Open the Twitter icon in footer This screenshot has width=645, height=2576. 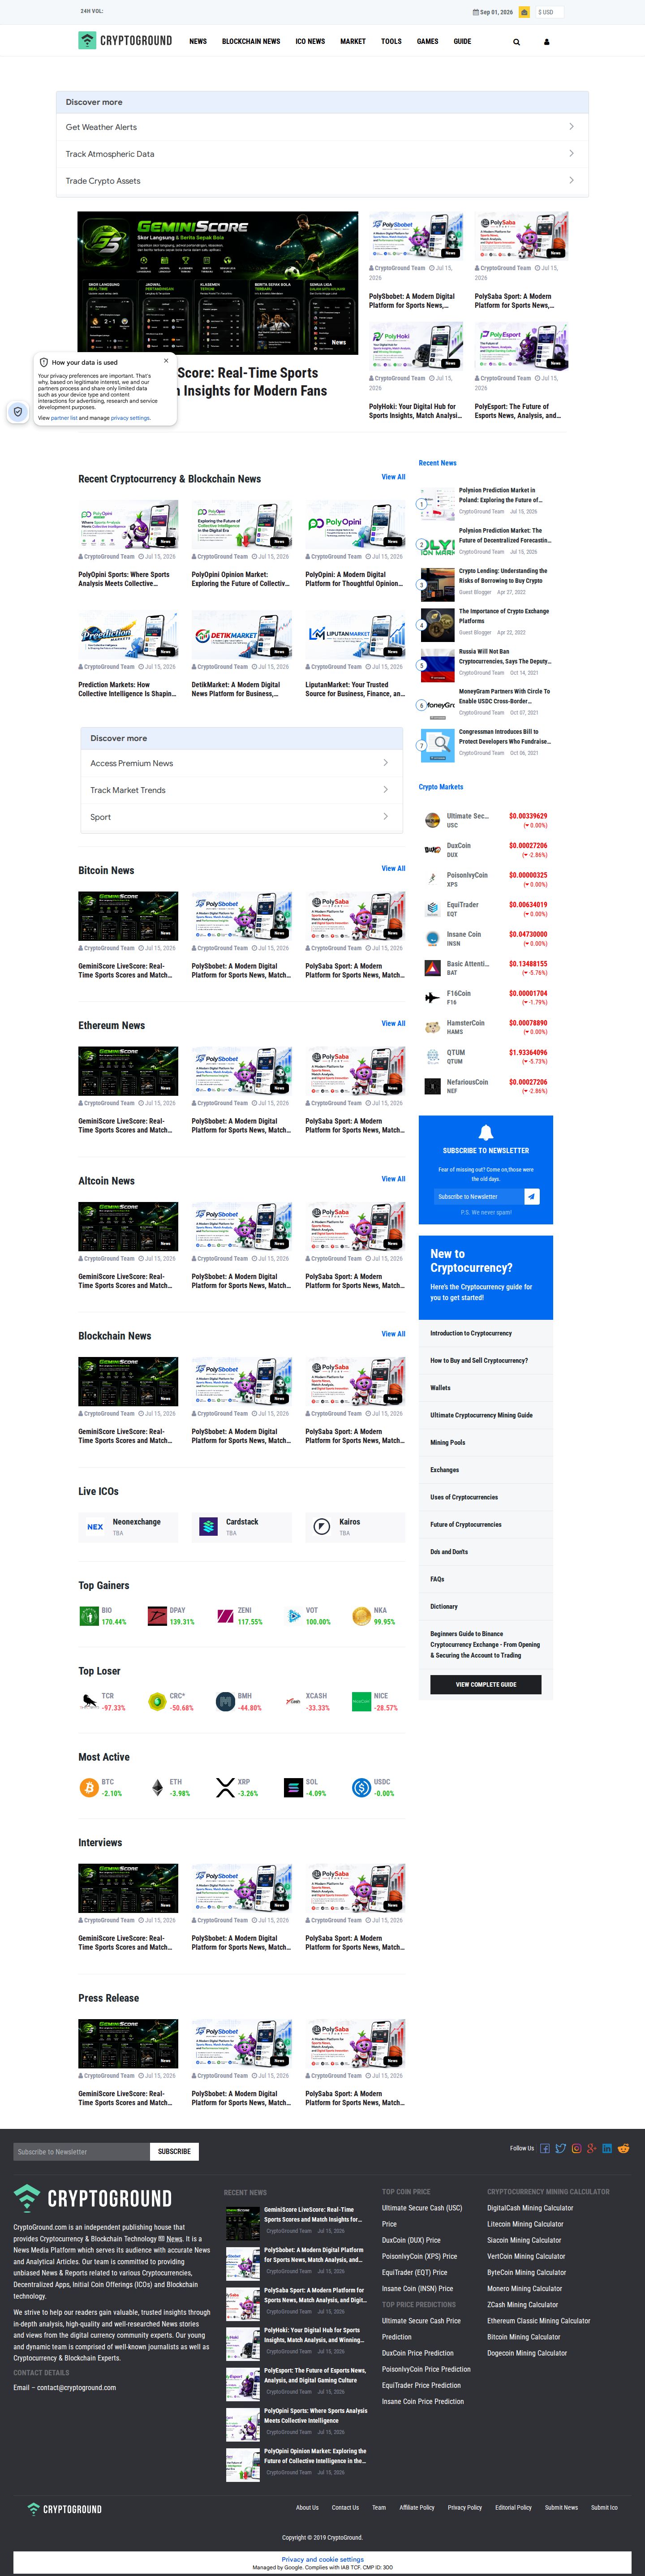point(561,2148)
